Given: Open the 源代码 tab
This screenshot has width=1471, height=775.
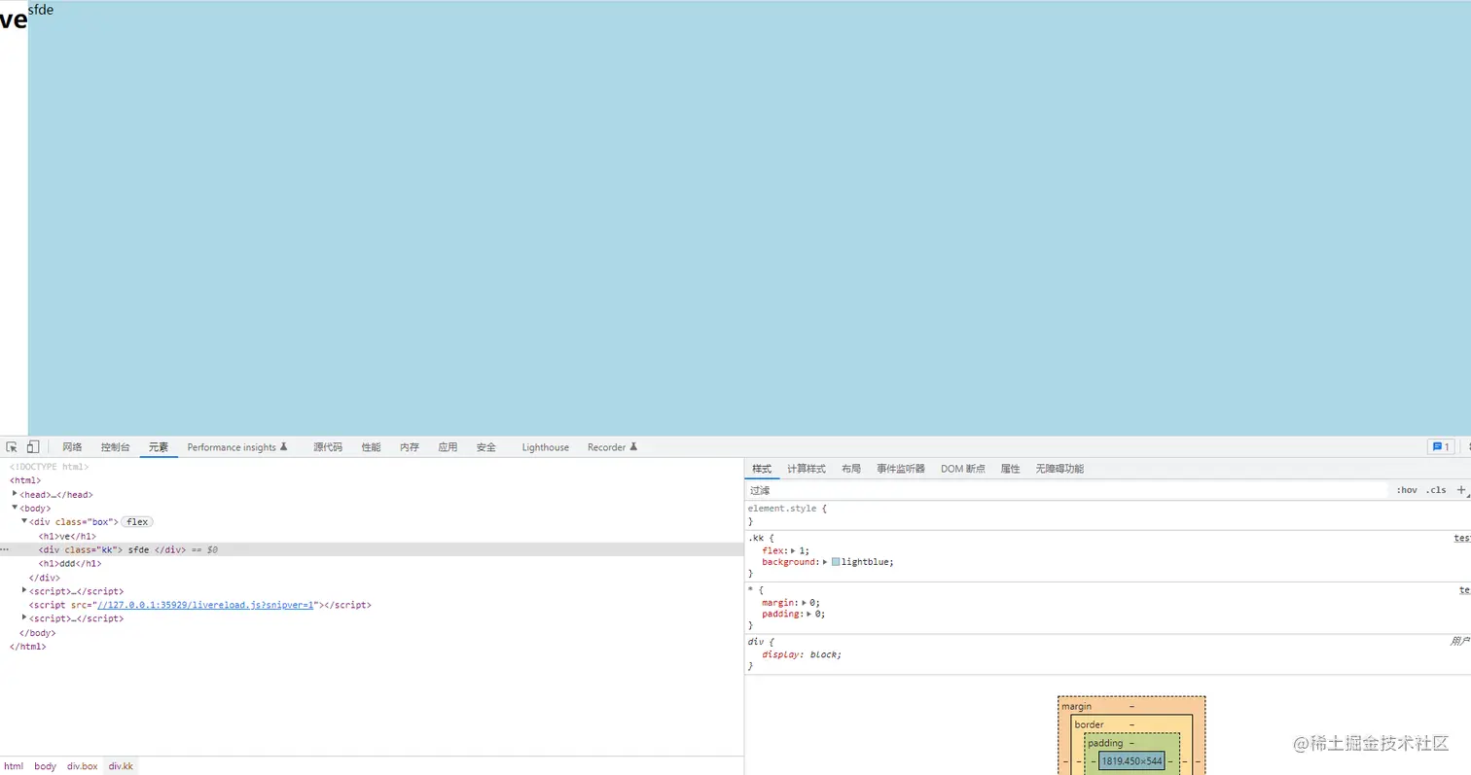Looking at the screenshot, I should pos(328,447).
